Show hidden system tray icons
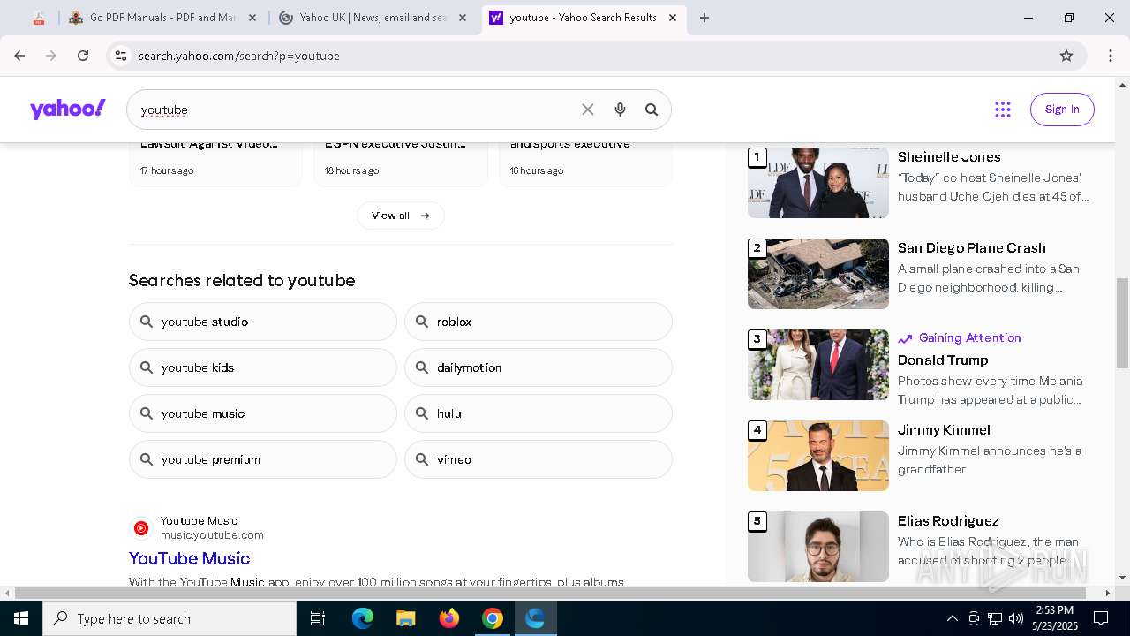This screenshot has width=1130, height=636. pos(952,618)
